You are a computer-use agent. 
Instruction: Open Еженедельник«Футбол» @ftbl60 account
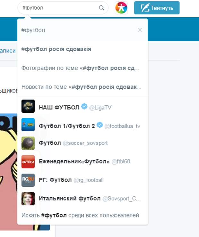click(82, 162)
